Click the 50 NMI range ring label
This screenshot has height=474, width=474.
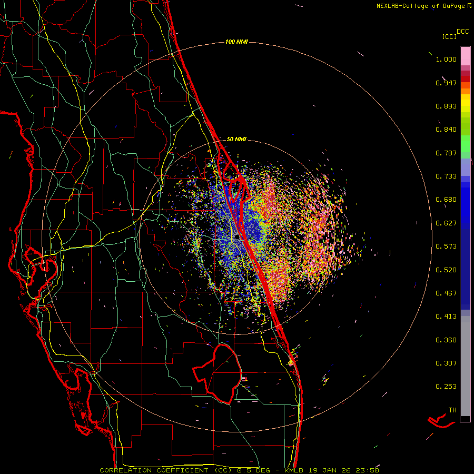236,139
